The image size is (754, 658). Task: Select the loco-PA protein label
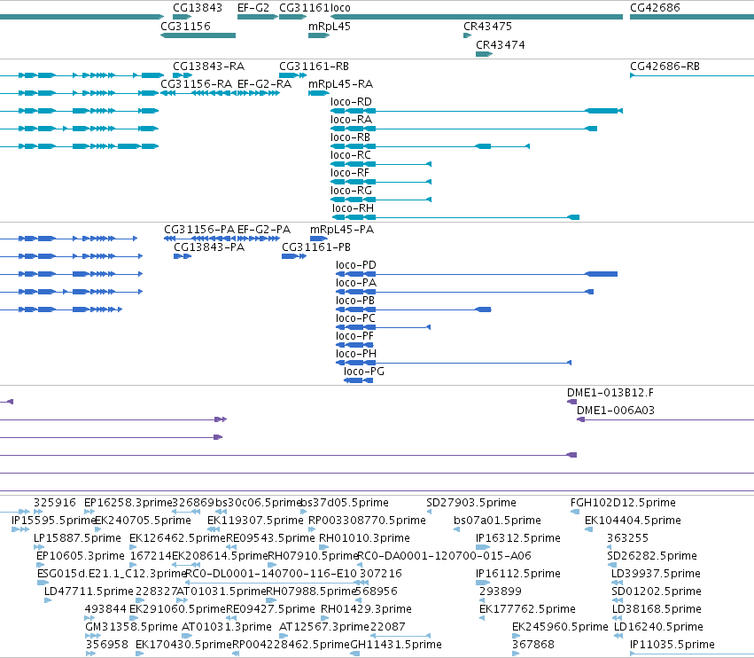point(356,283)
